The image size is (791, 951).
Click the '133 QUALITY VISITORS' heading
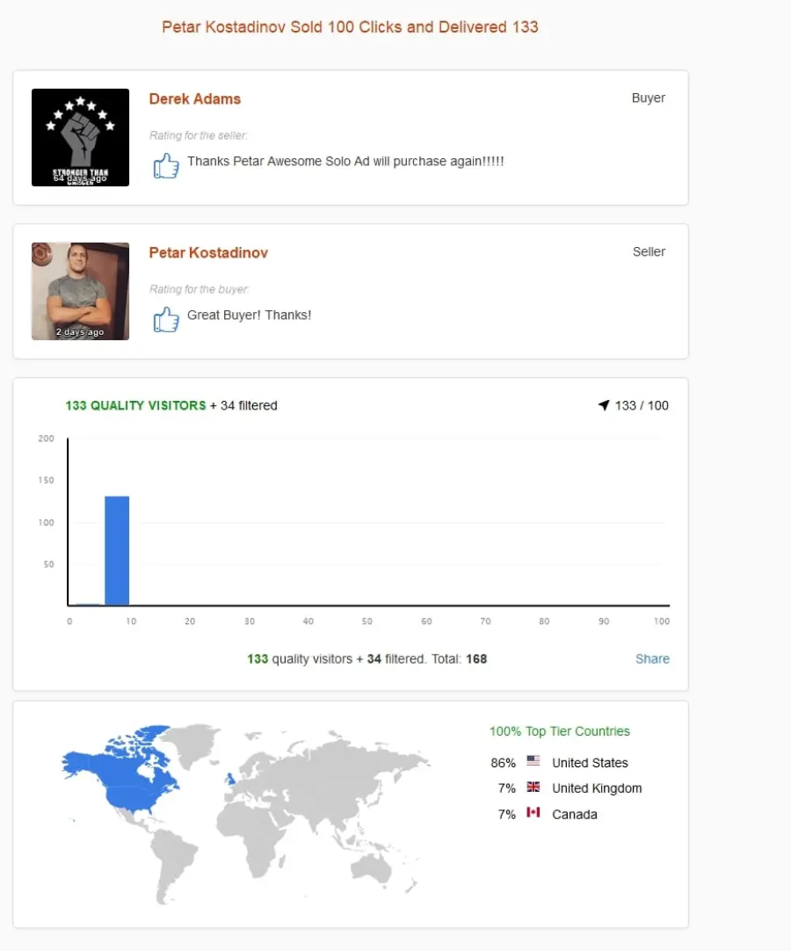[136, 405]
